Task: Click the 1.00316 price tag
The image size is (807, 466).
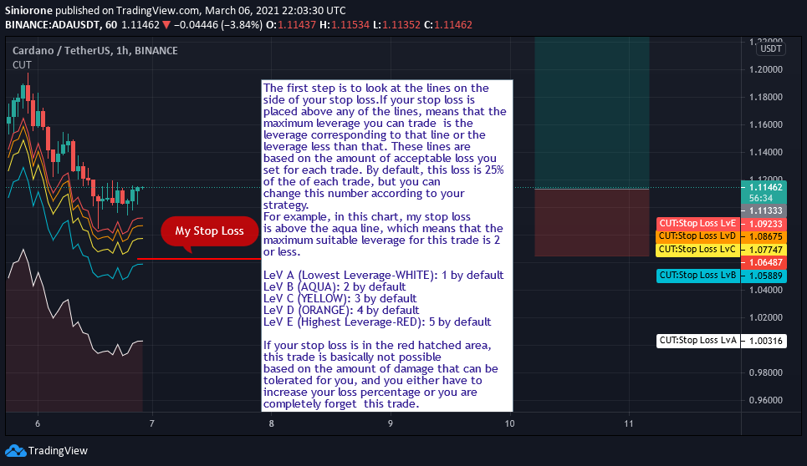Action: pyautogui.click(x=764, y=341)
